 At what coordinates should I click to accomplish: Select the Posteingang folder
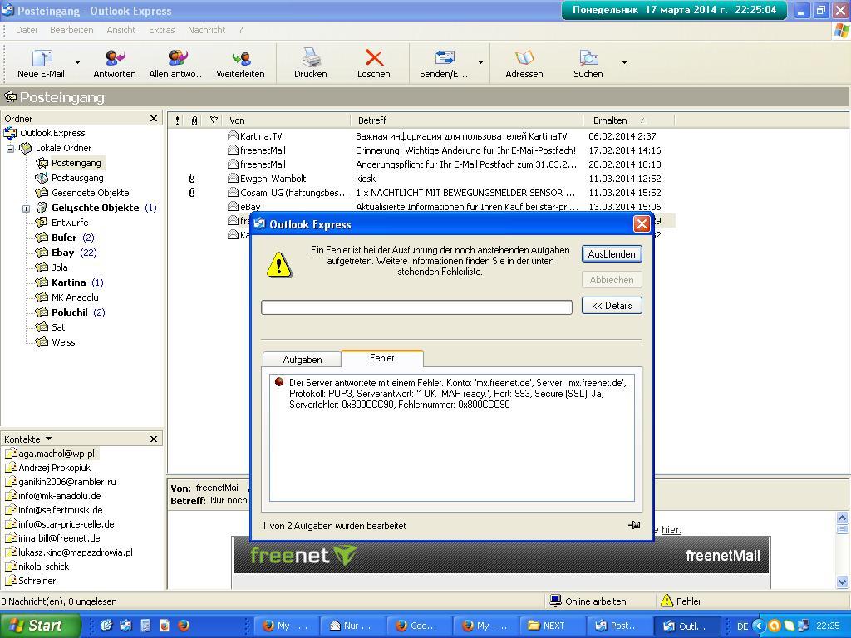point(69,163)
